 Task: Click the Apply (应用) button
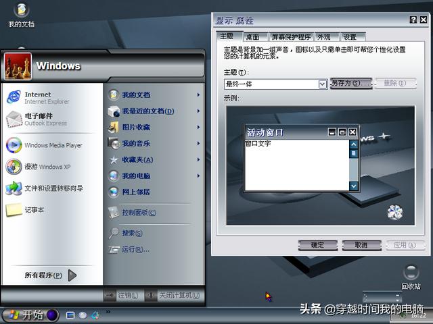point(405,245)
